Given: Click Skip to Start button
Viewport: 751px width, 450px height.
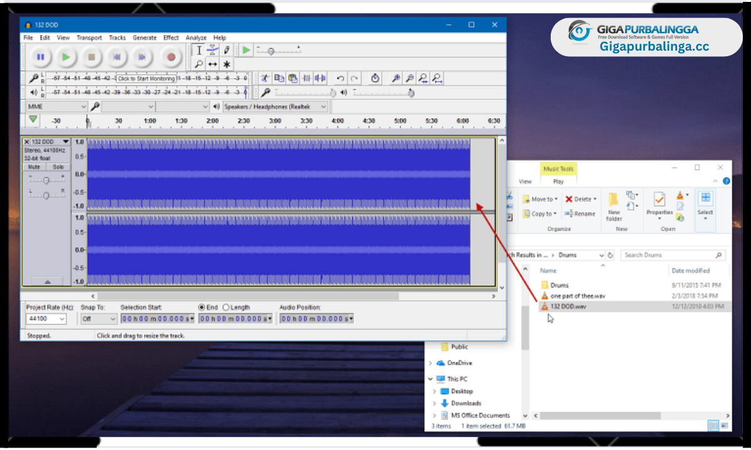Looking at the screenshot, I should (116, 57).
